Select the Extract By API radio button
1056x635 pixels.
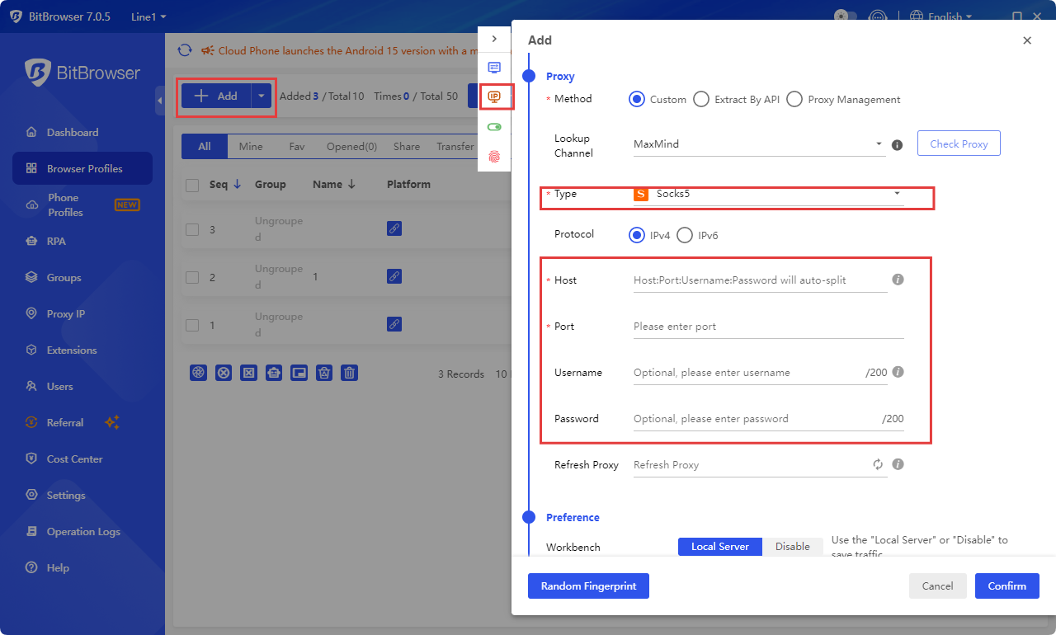point(701,99)
